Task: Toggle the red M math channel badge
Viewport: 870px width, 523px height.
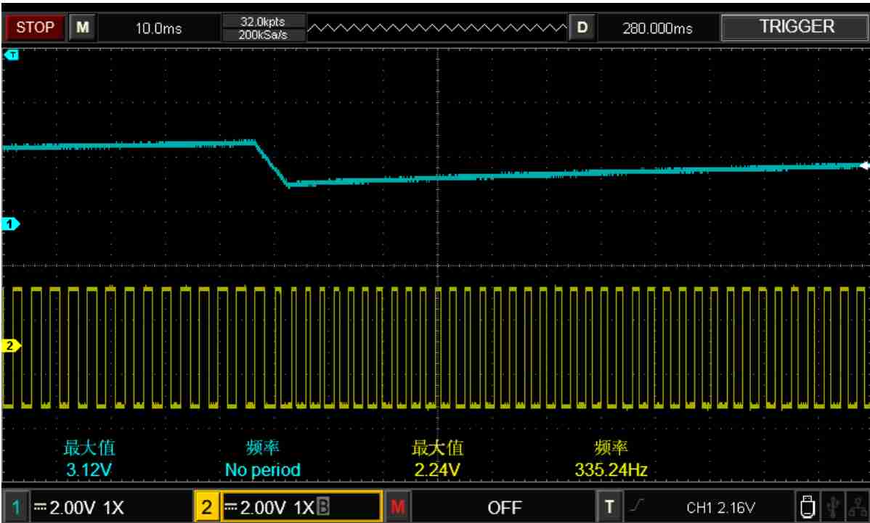Action: click(398, 507)
